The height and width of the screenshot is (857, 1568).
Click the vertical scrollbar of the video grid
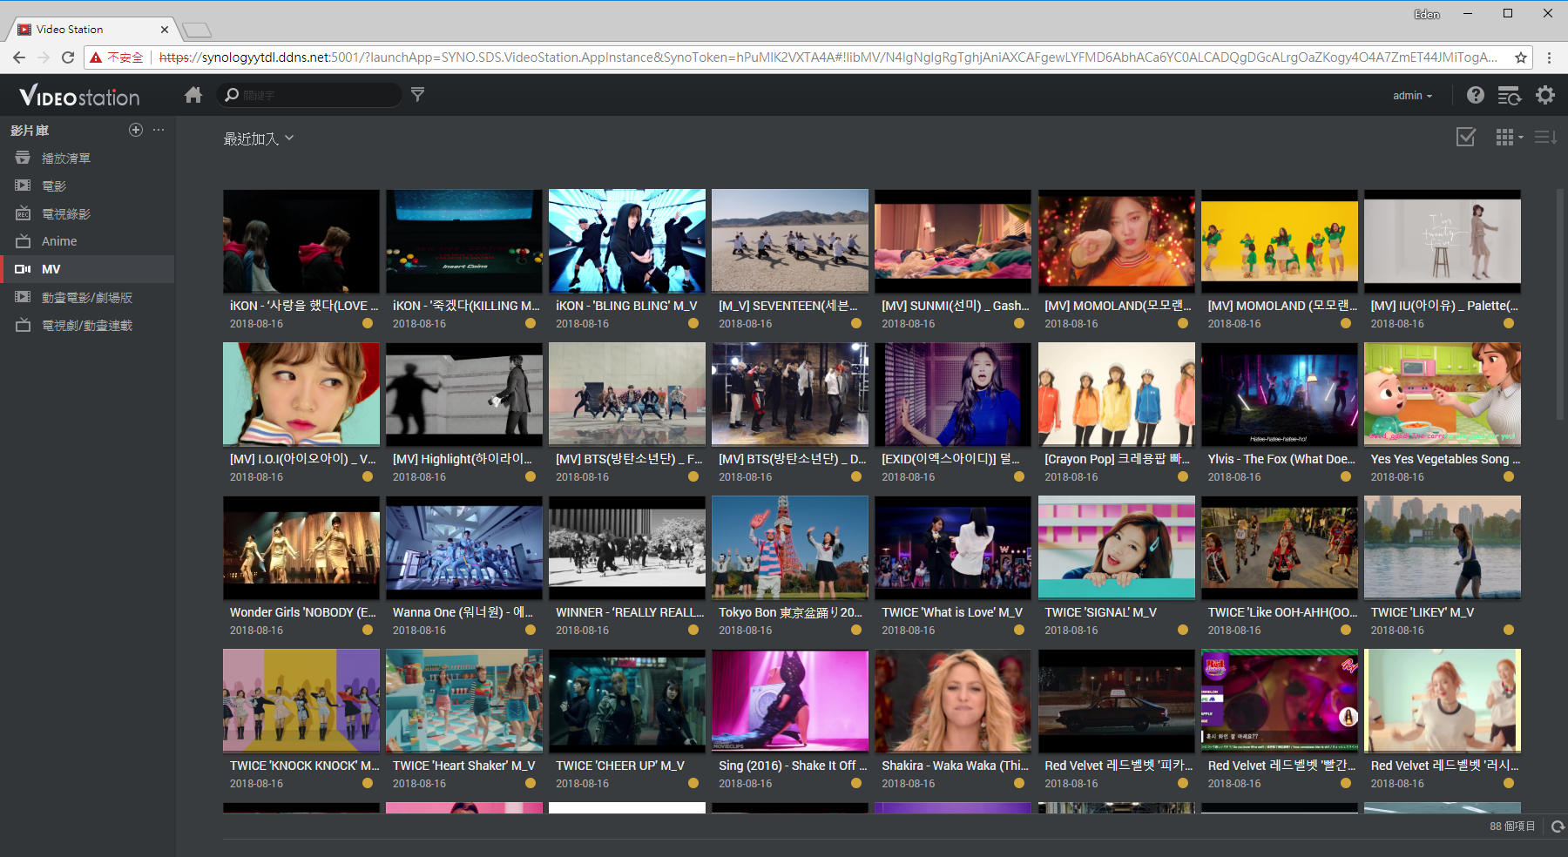pos(1561,305)
